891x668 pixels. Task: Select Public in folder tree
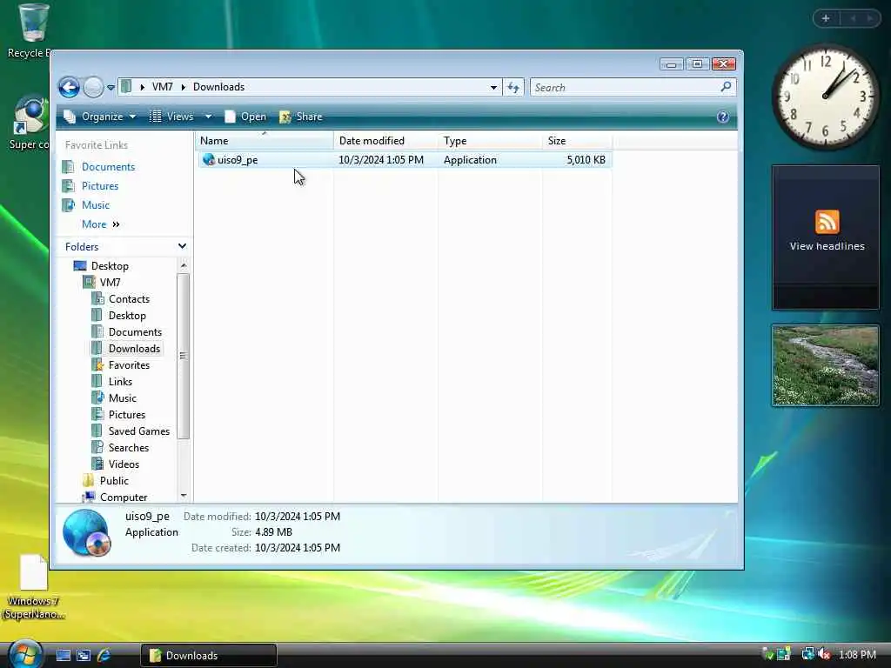click(114, 480)
